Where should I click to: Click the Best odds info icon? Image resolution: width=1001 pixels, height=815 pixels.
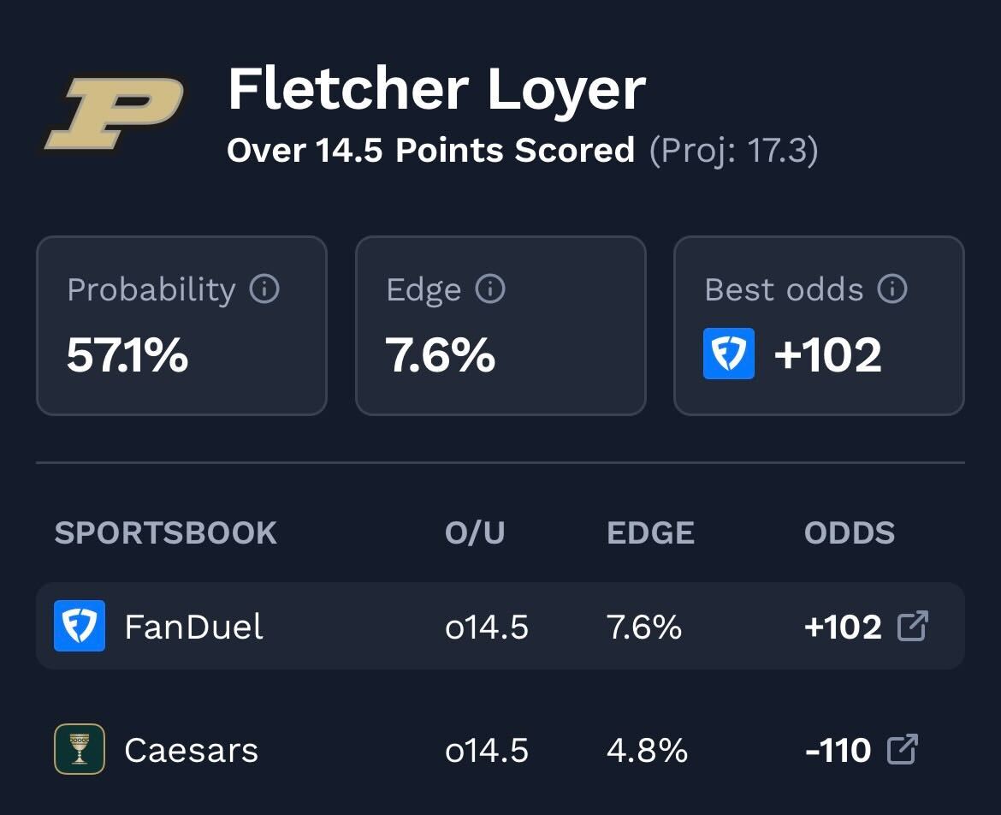pos(892,289)
